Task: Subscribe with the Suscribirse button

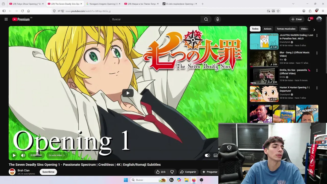Action: coord(48,172)
